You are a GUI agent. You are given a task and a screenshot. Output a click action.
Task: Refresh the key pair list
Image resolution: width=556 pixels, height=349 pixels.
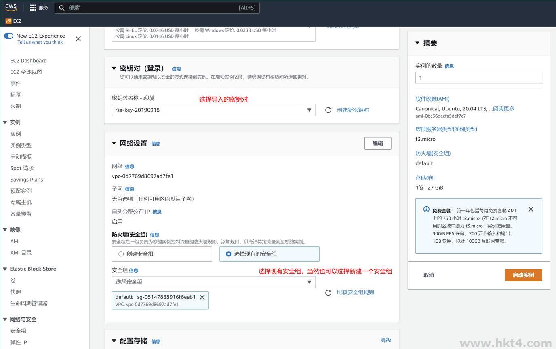click(x=329, y=110)
